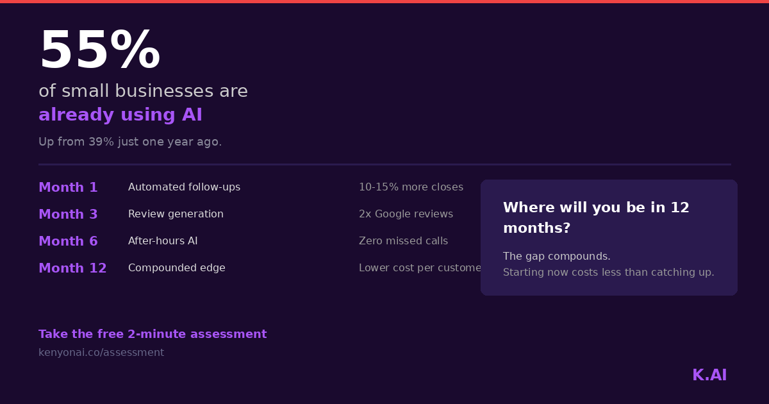Viewport: 769px width, 404px height.
Task: Click "of small businesses are" subtitle
Action: [x=143, y=91]
